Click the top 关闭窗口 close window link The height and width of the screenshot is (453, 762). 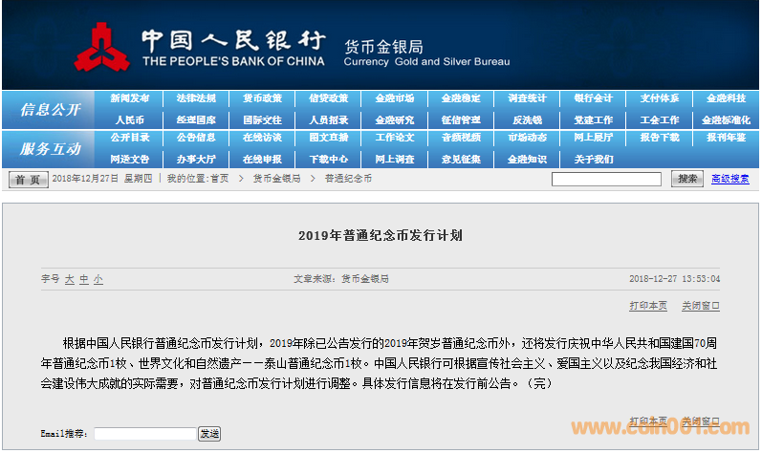tap(701, 306)
